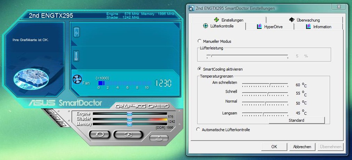
Task: Click the minus minimize button in SmartDoctor
Action: coord(50,112)
